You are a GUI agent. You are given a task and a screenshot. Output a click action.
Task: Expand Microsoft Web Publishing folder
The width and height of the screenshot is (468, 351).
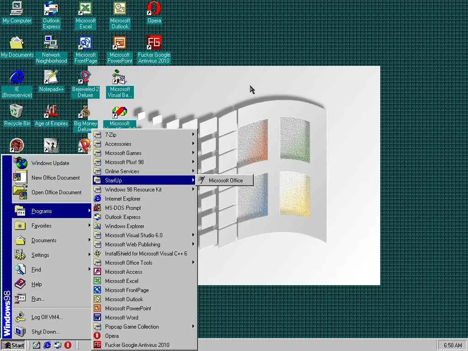144,245
